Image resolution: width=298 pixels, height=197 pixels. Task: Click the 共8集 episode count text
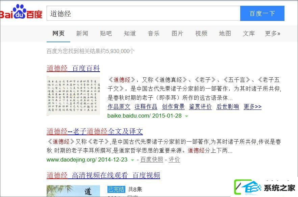(x=135, y=189)
